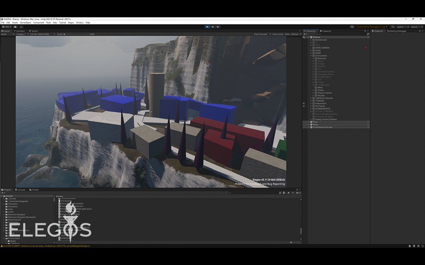Click the options (kebab) icon on the Hierarchy panel
Image resolution: width=425 pixels, height=265 pixels.
pyautogui.click(x=368, y=31)
